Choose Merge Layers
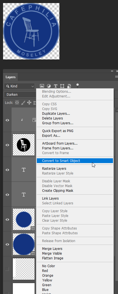The width and height of the screenshot is (118, 294). 52,248
